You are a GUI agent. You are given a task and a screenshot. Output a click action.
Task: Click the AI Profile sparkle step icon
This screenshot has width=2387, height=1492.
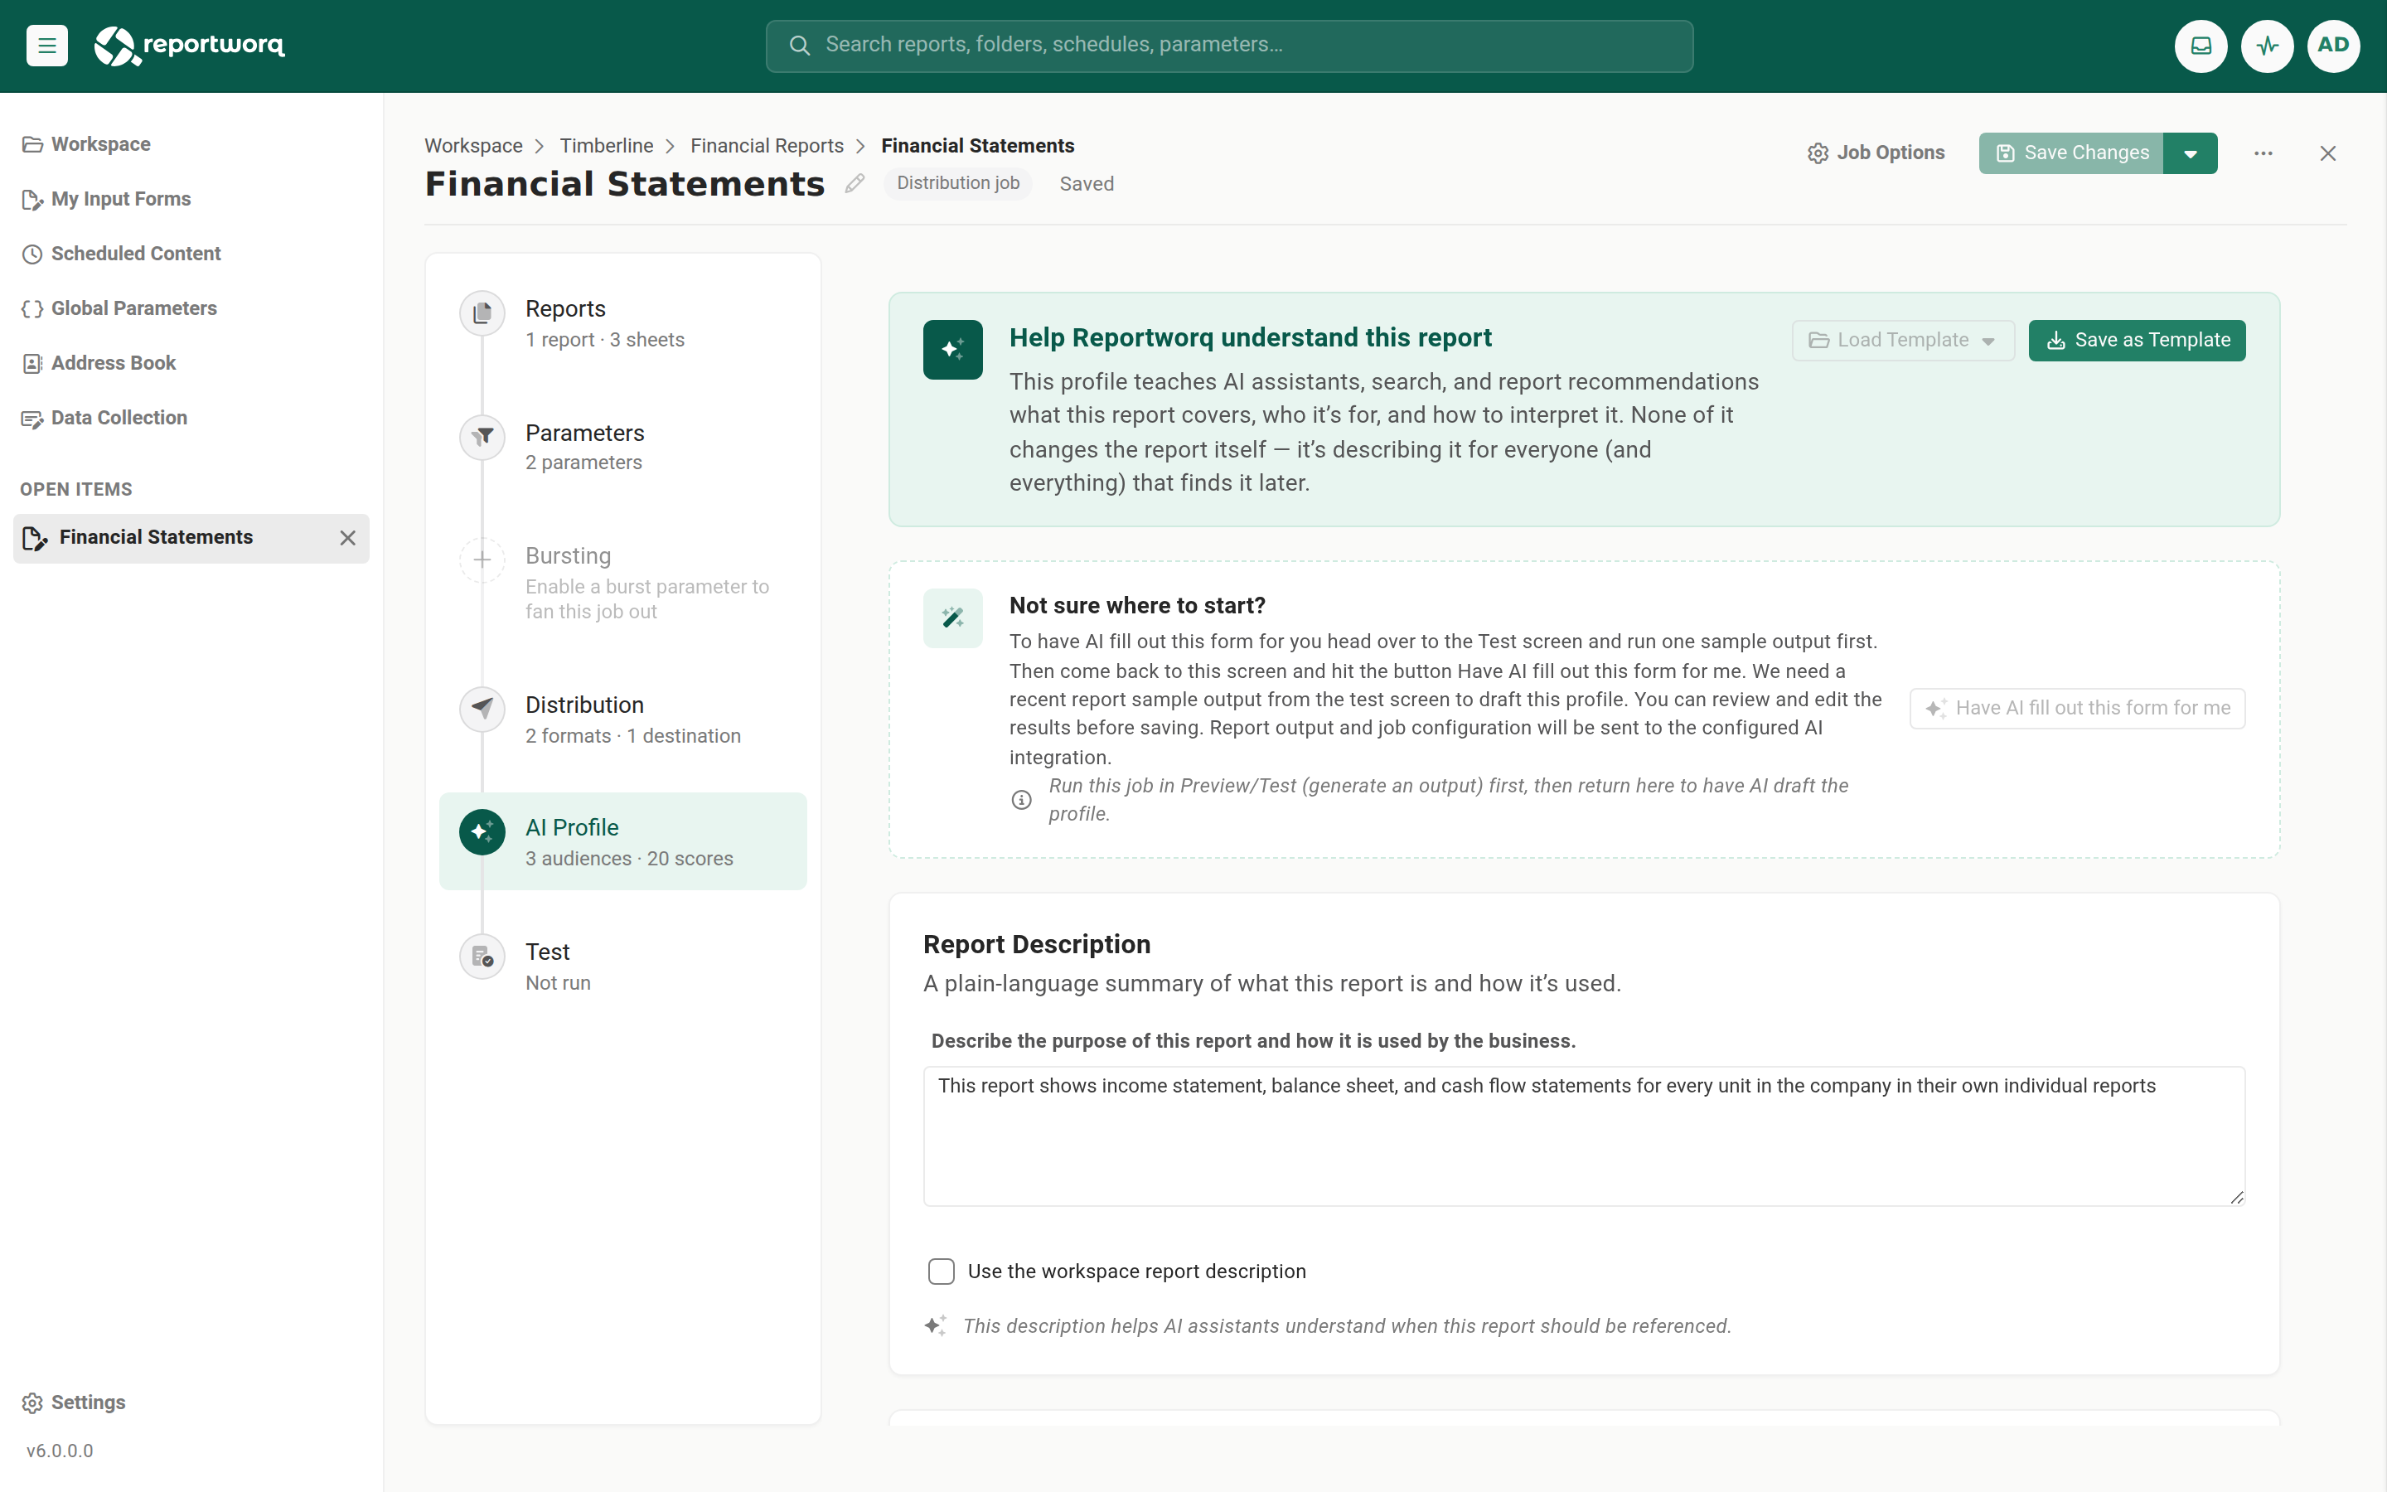[482, 832]
